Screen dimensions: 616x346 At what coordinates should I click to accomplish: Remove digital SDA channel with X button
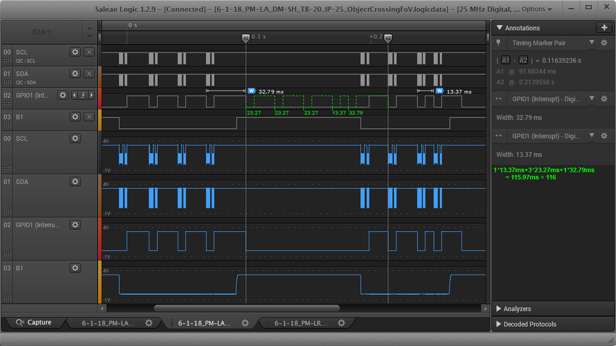pyautogui.click(x=89, y=74)
